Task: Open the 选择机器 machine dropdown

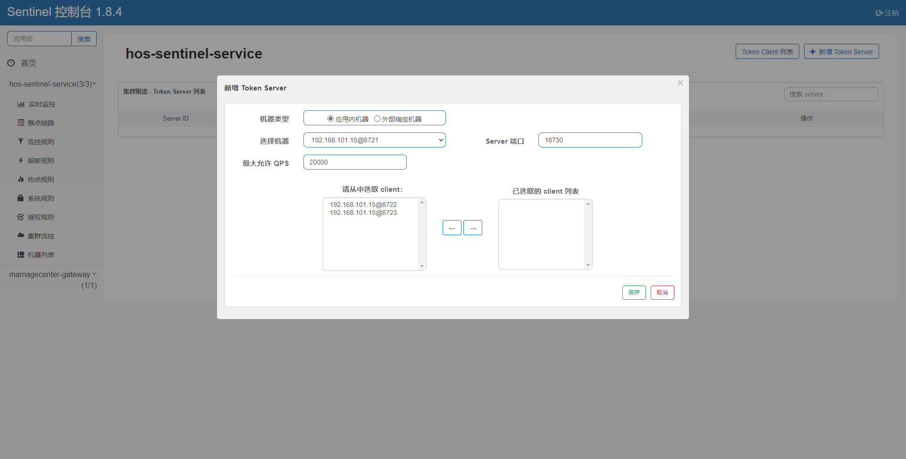Action: [374, 140]
